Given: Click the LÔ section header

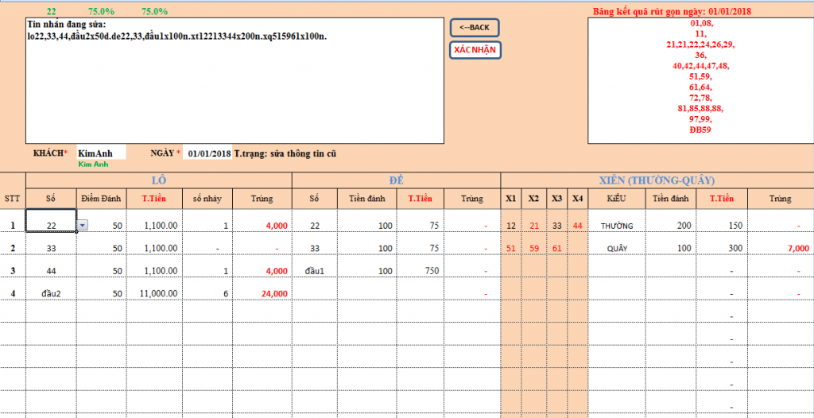Looking at the screenshot, I should pos(158,180).
